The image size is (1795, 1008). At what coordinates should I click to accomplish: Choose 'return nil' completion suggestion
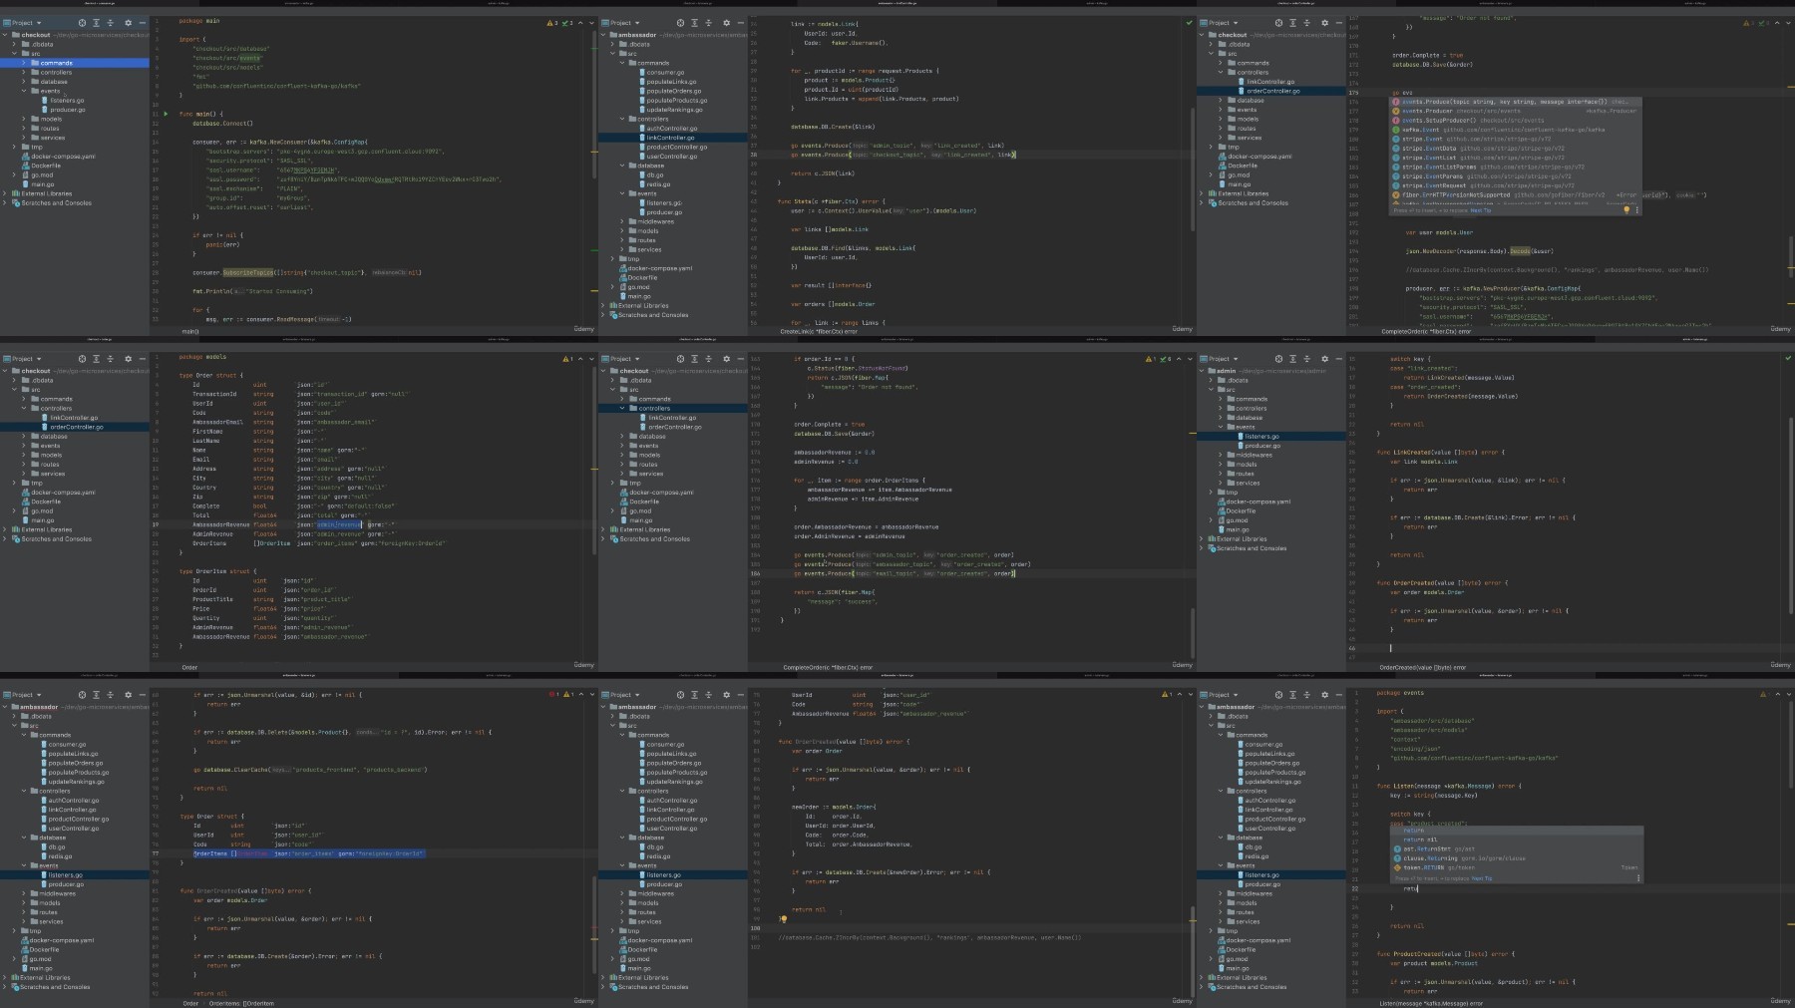tap(1515, 840)
